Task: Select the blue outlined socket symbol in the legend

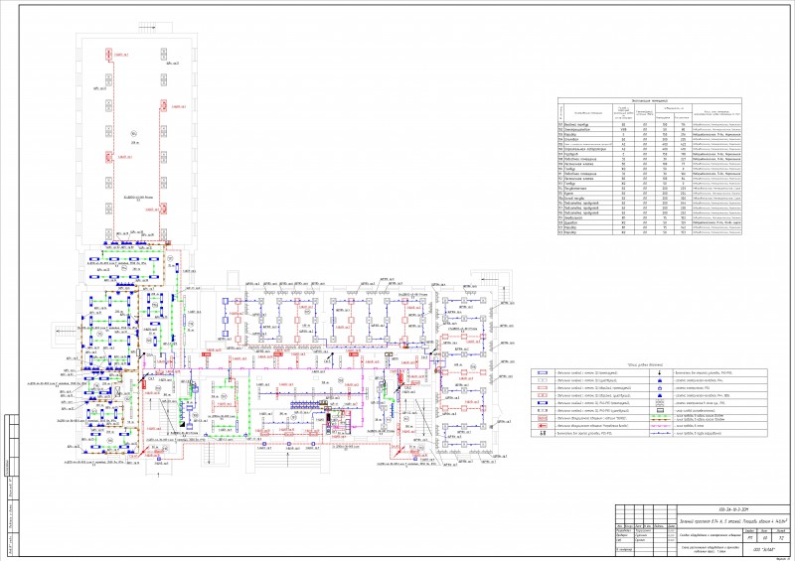Action: [660, 388]
